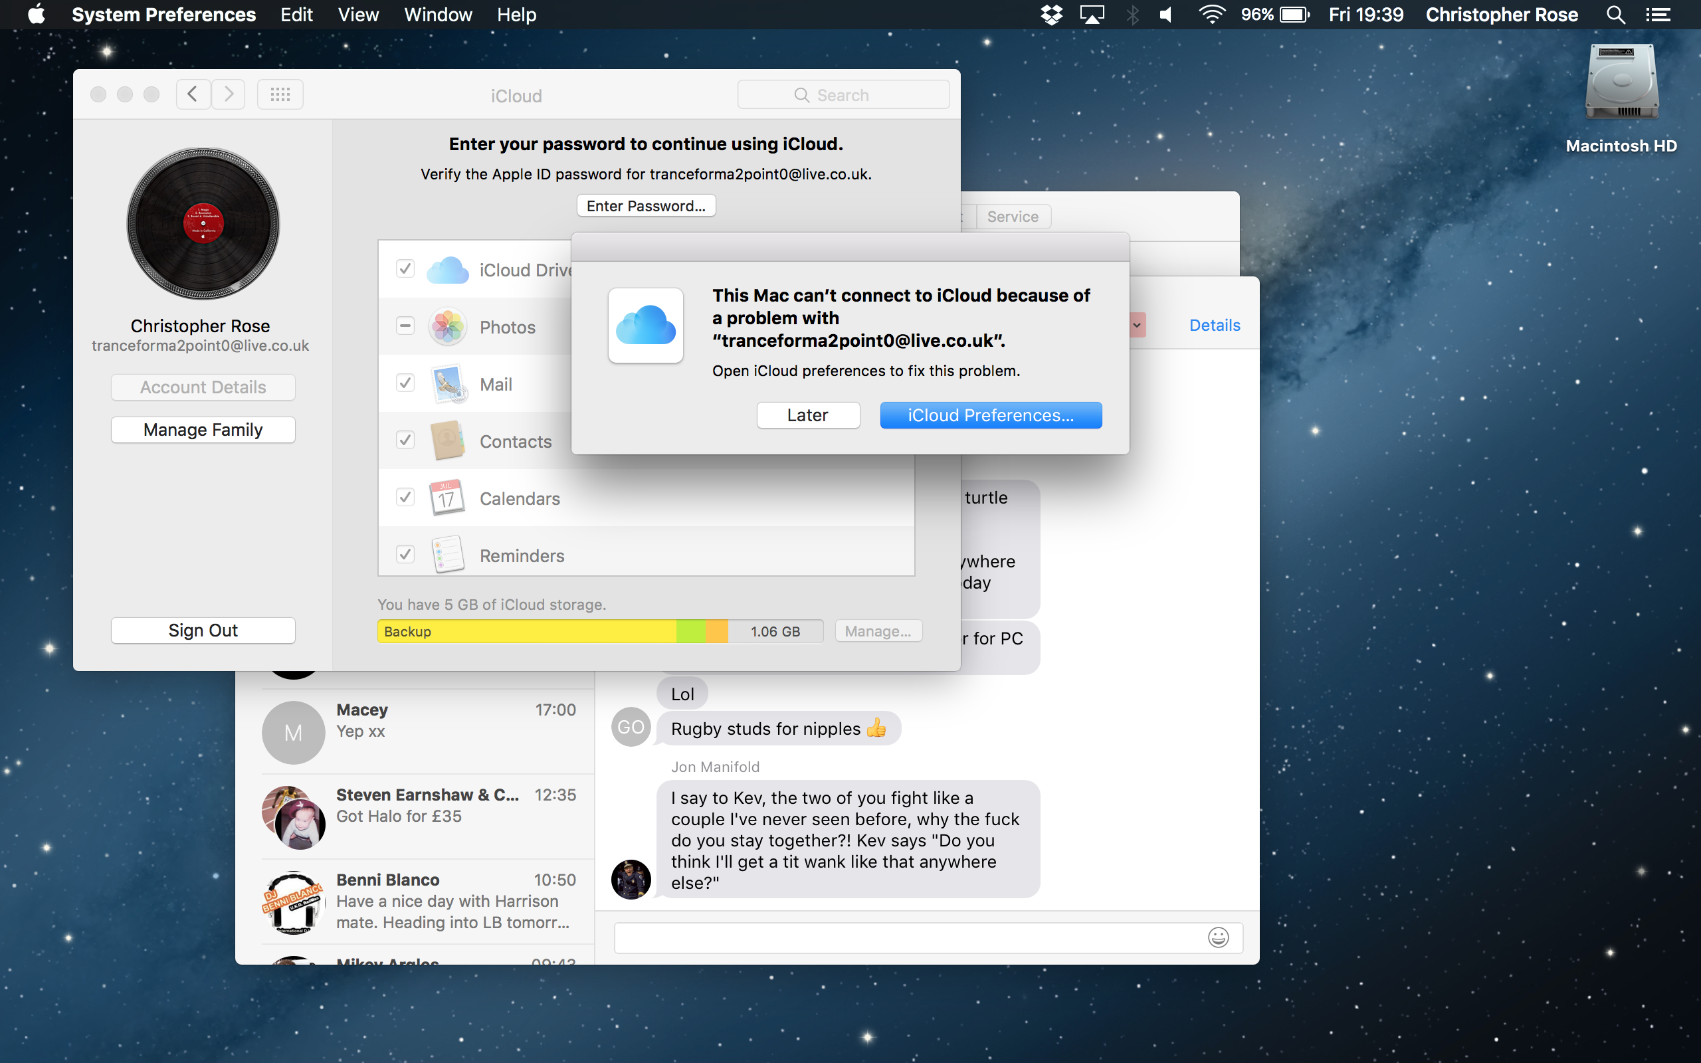Open Christopher Rose user menu
The height and width of the screenshot is (1063, 1701).
1502,15
